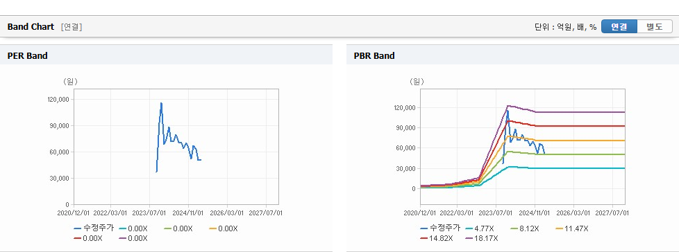Click the 2027/07/01 axis label in PER chart
The width and height of the screenshot is (679, 252).
point(265,213)
